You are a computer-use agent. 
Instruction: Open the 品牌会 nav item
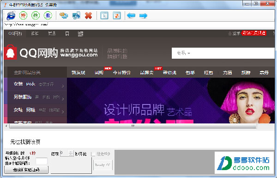point(147,73)
